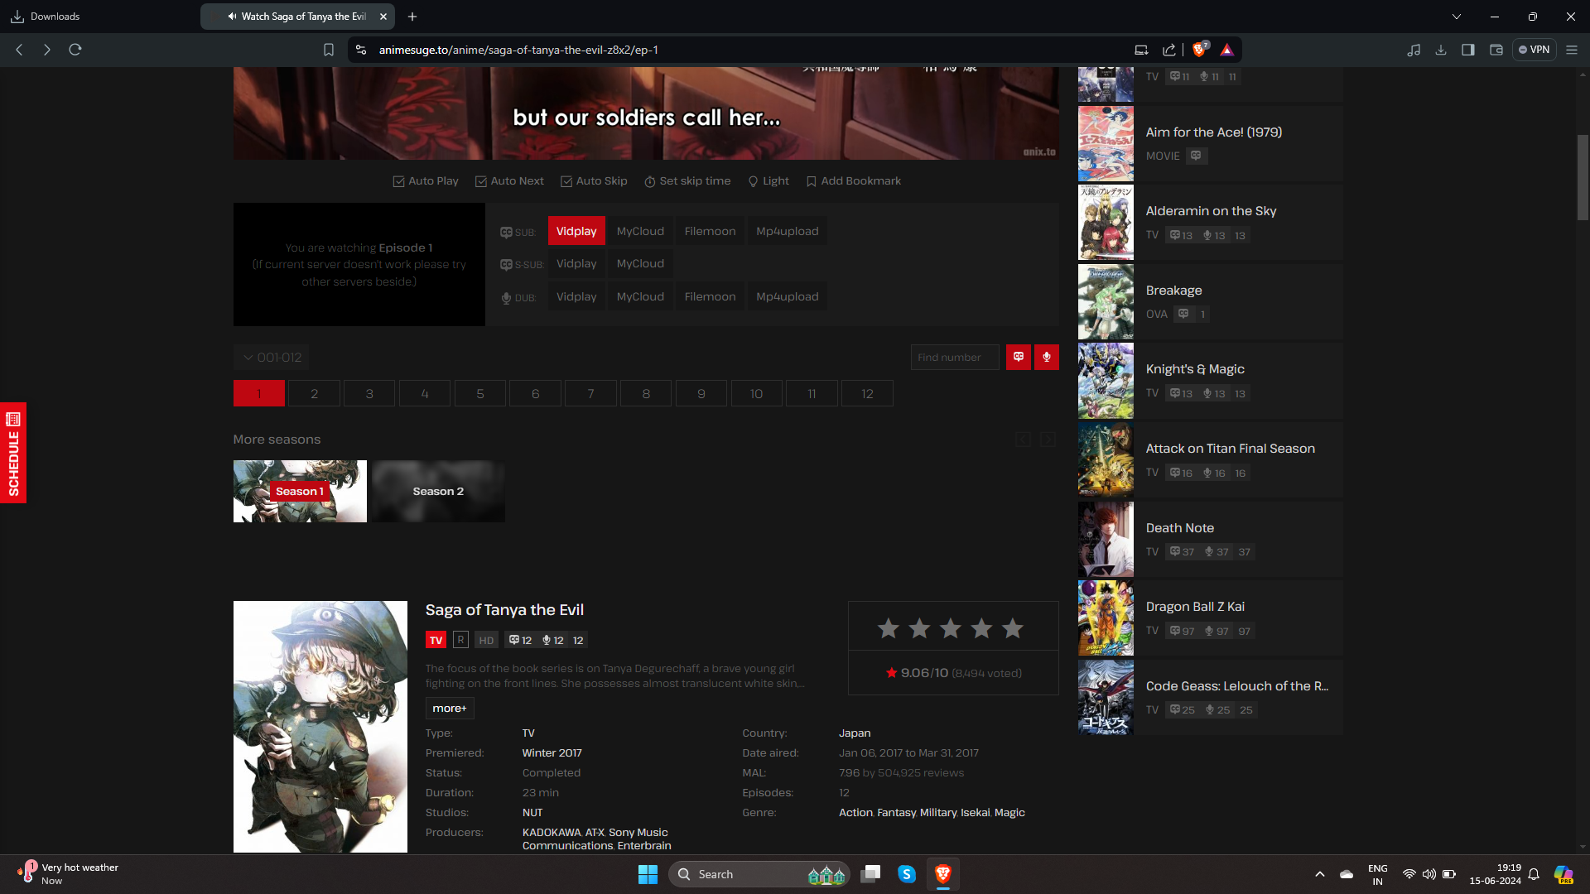Click the browser address bar URL
The width and height of the screenshot is (1590, 894).
[x=518, y=50]
